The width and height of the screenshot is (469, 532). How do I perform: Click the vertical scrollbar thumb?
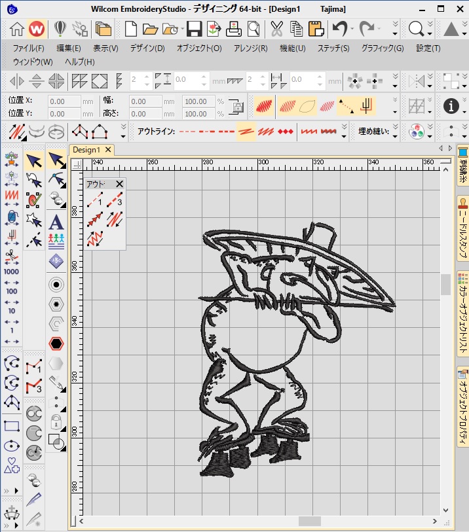point(445,284)
